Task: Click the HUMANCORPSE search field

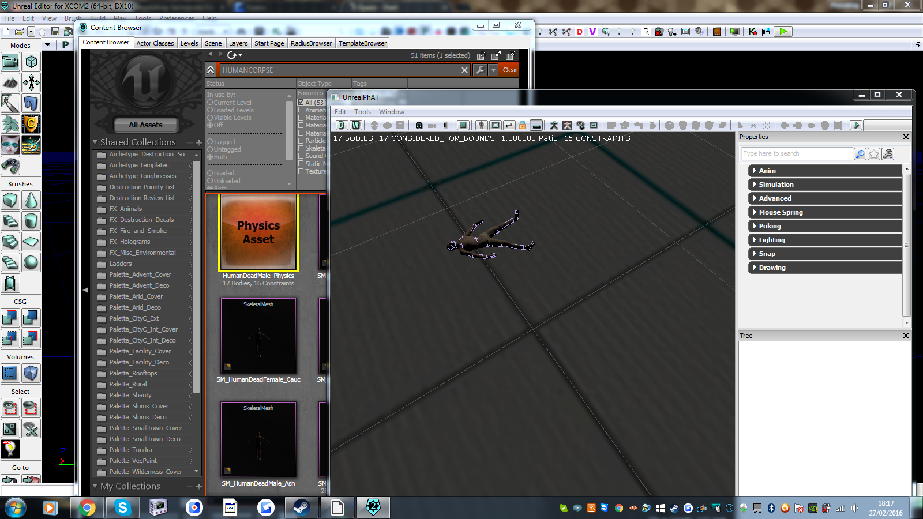Action: pyautogui.click(x=344, y=70)
